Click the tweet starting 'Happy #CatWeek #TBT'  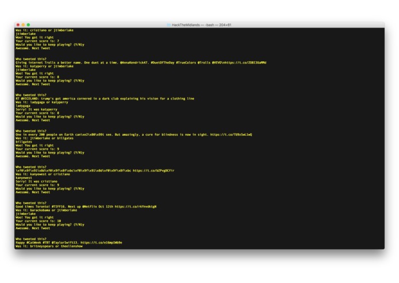click(69, 243)
